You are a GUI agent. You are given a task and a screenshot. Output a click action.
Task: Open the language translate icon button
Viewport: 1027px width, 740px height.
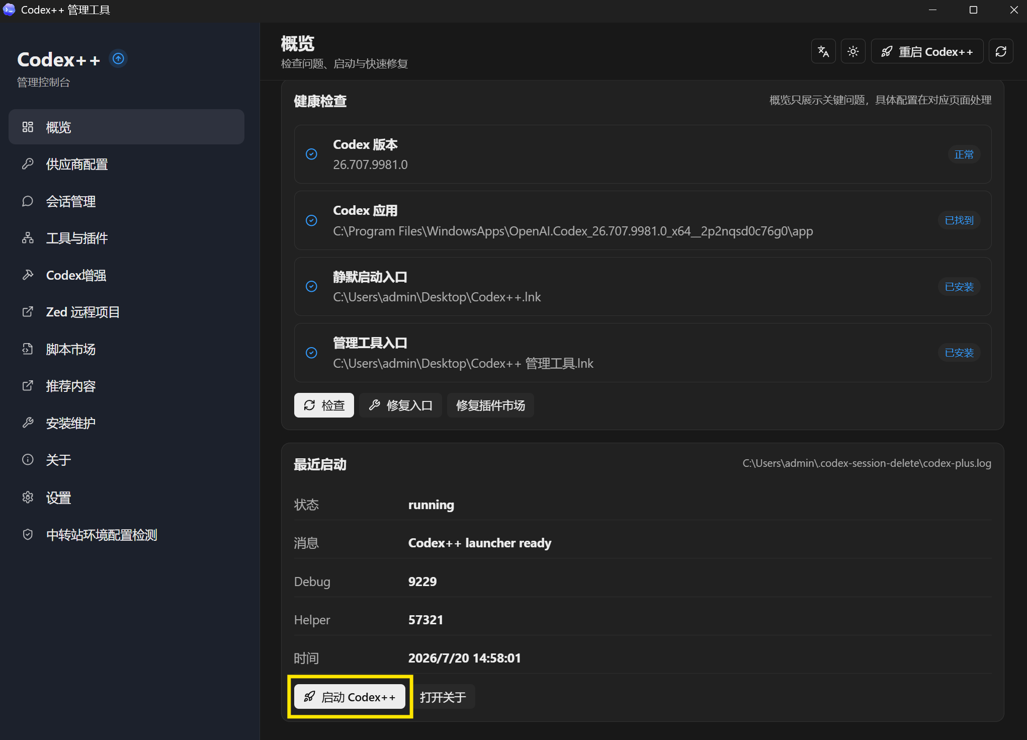pyautogui.click(x=823, y=51)
